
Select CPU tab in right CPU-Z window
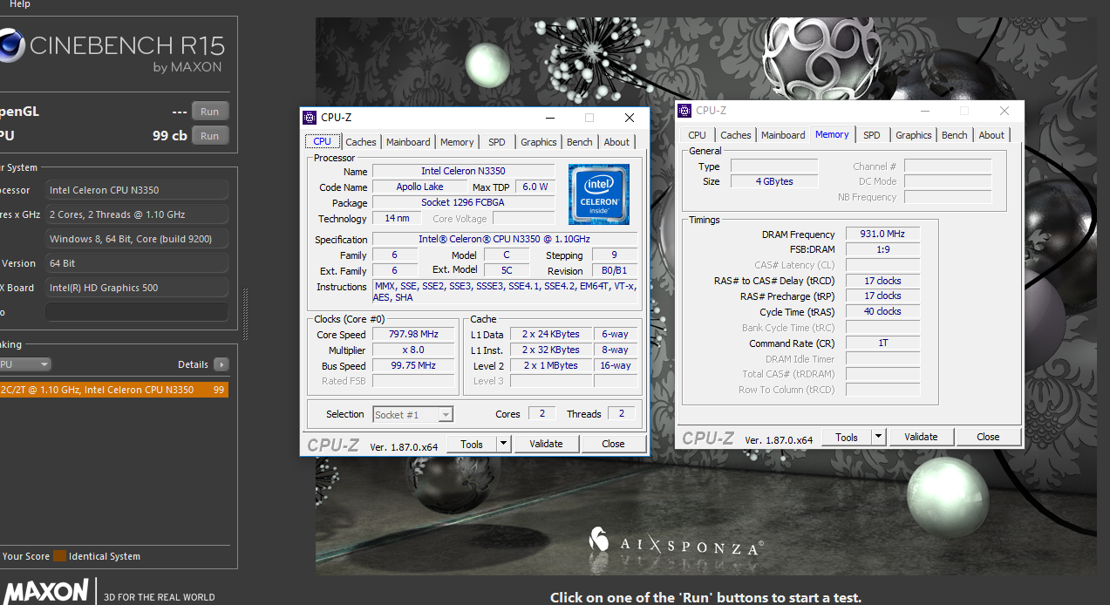click(x=697, y=135)
